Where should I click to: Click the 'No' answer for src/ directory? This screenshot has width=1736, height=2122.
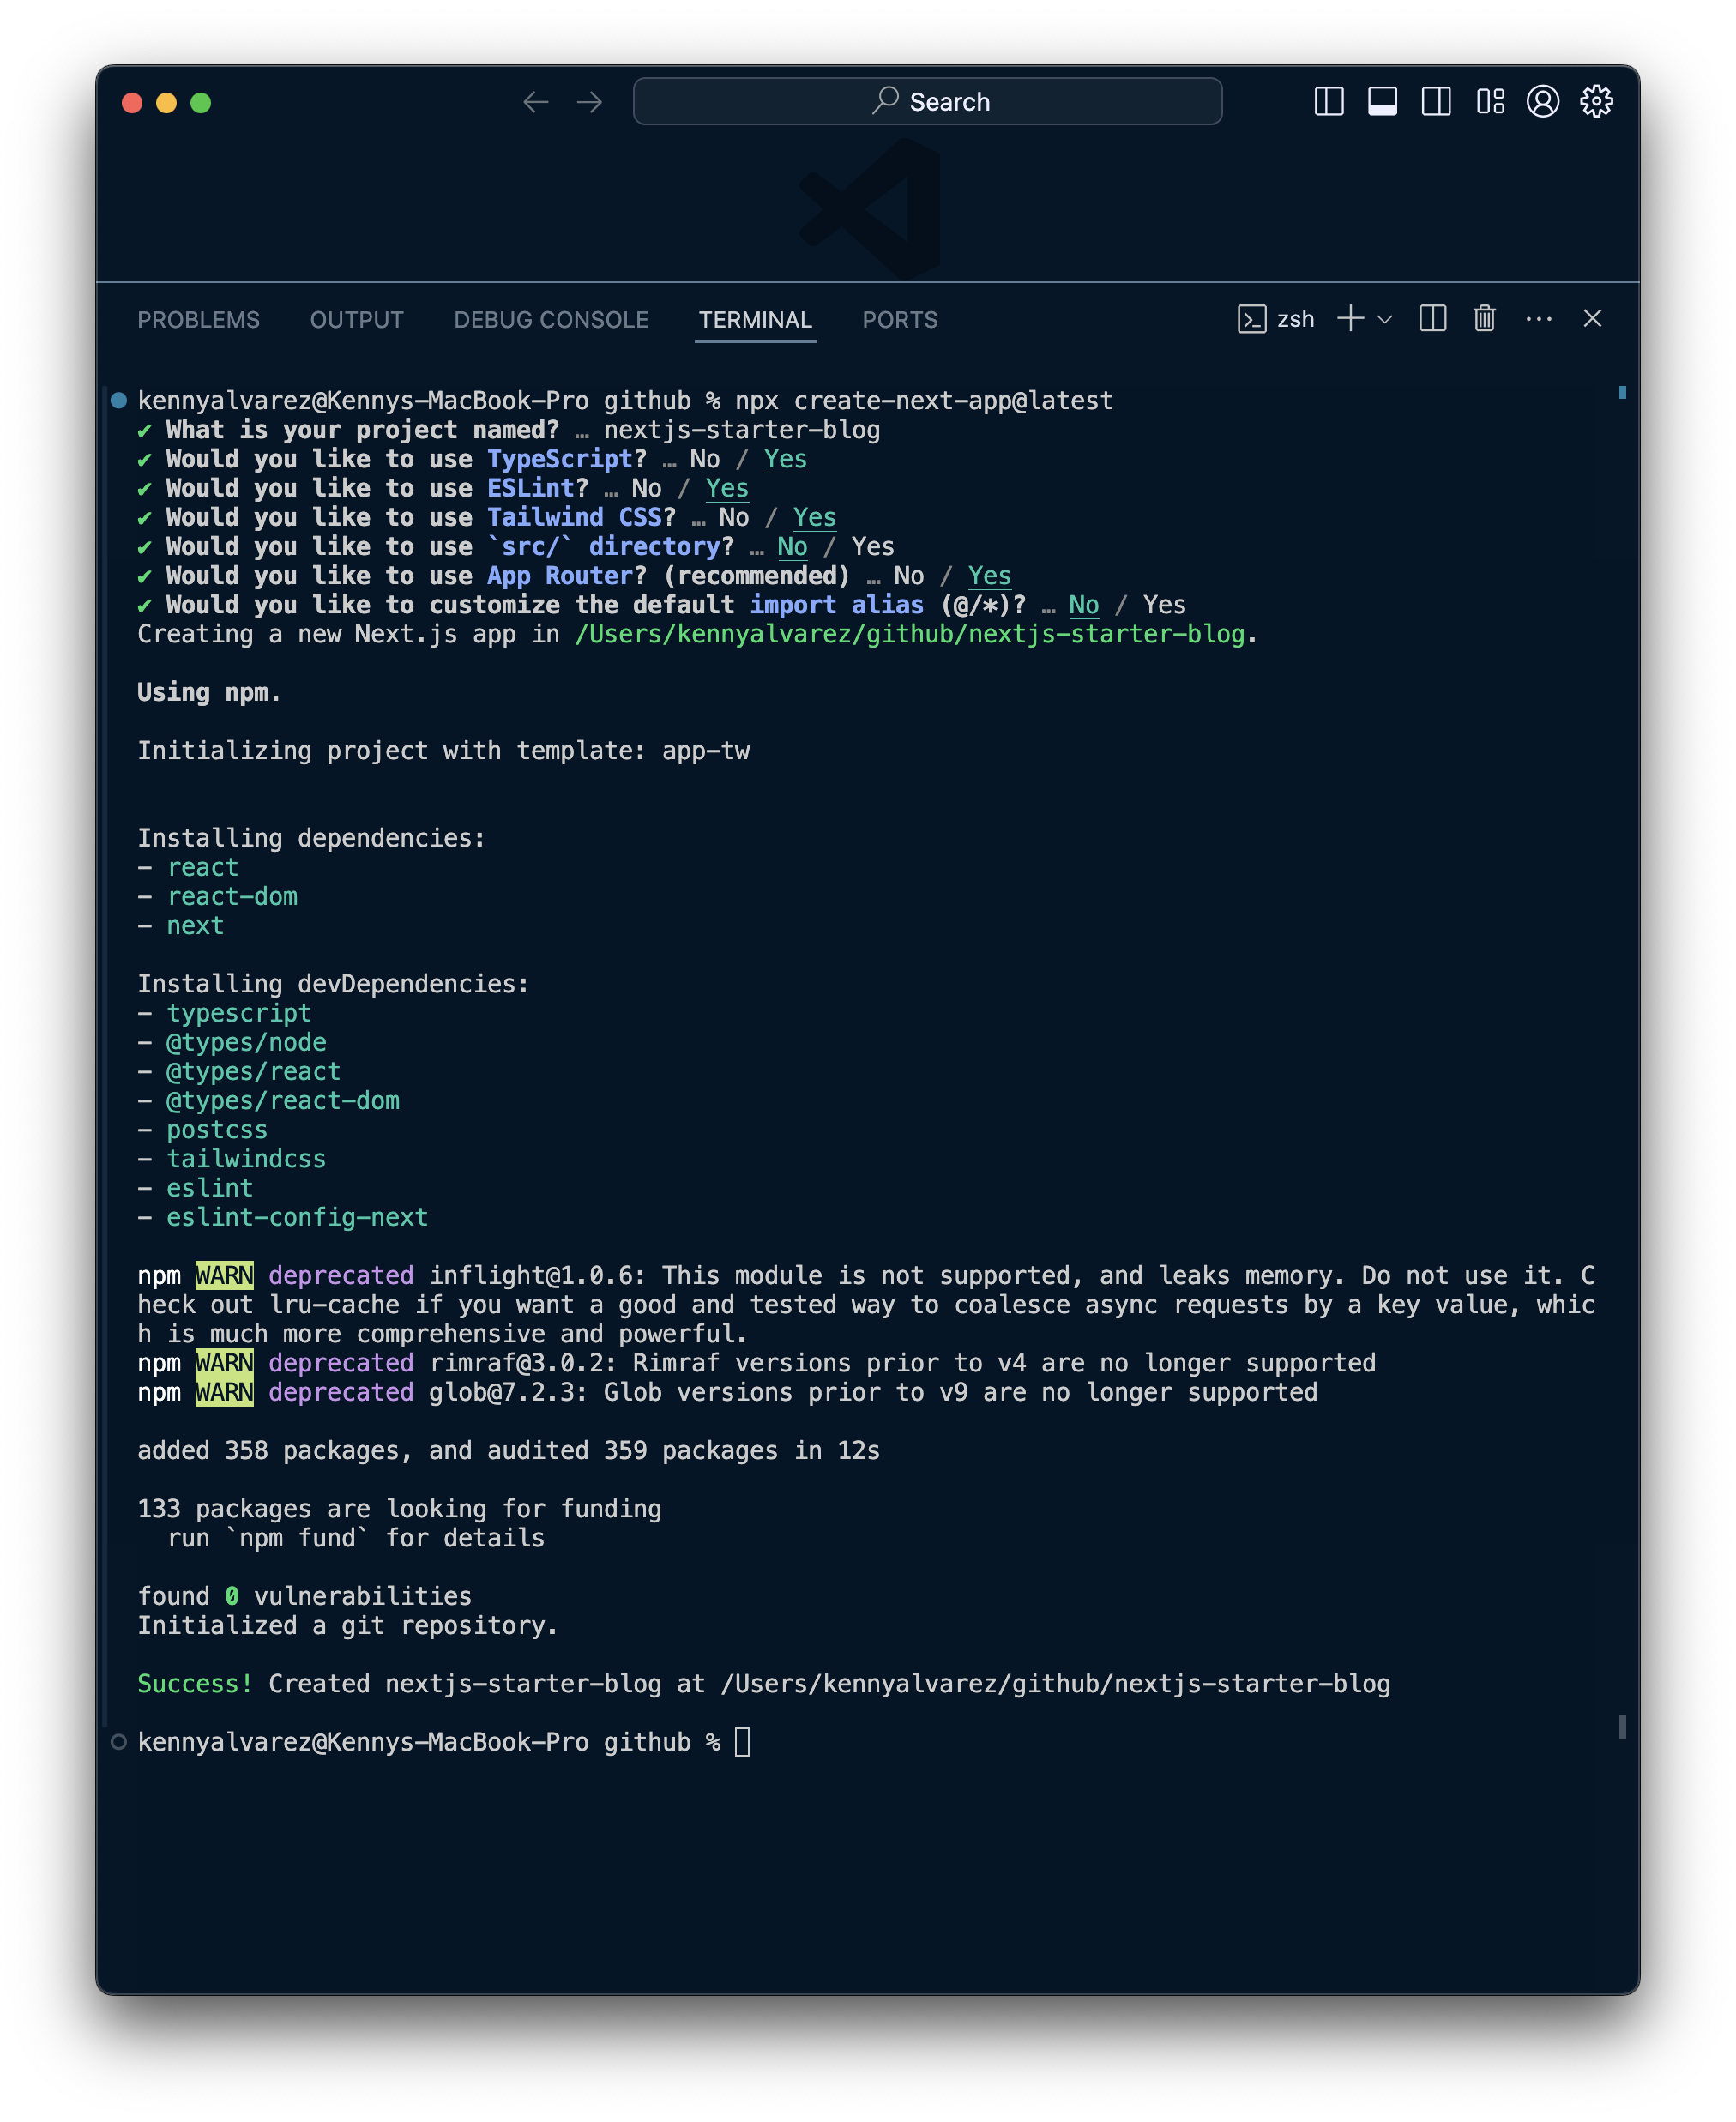click(792, 547)
